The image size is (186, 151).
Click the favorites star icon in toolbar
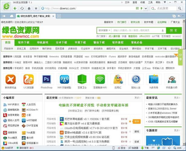tap(36, 8)
